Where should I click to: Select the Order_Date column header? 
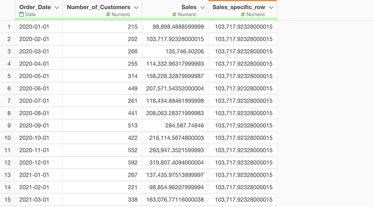coord(35,7)
